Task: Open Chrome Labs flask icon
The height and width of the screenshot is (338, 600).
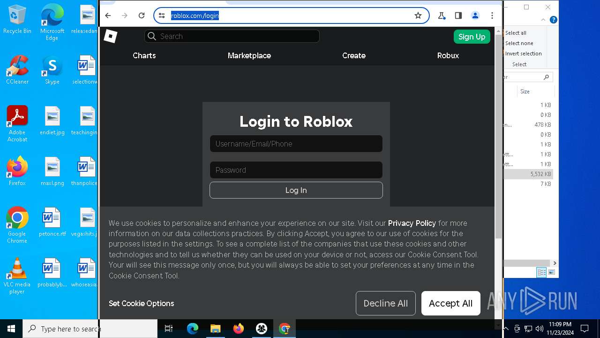Action: coord(442,15)
